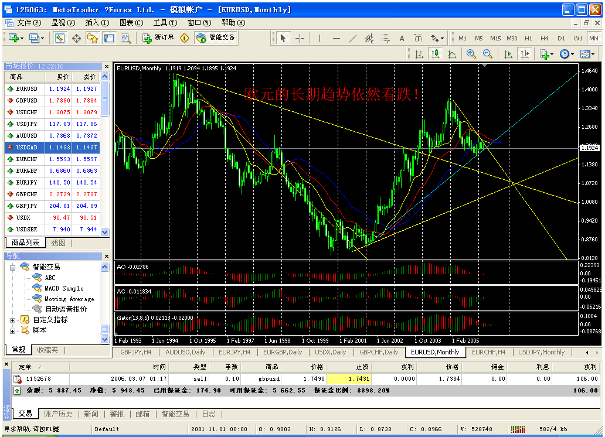Viewport: 605px width, 437px height.
Task: Select the Moving Average expert advisor
Action: [69, 299]
